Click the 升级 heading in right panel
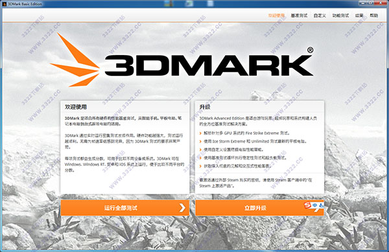The width and height of the screenshot is (389, 252). tap(205, 107)
